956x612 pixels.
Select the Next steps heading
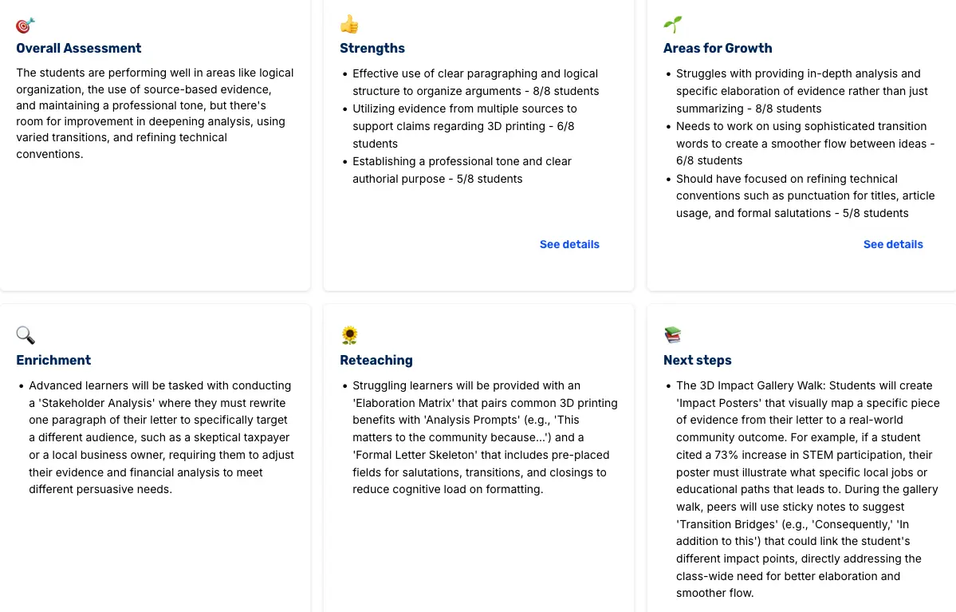pyautogui.click(x=697, y=360)
